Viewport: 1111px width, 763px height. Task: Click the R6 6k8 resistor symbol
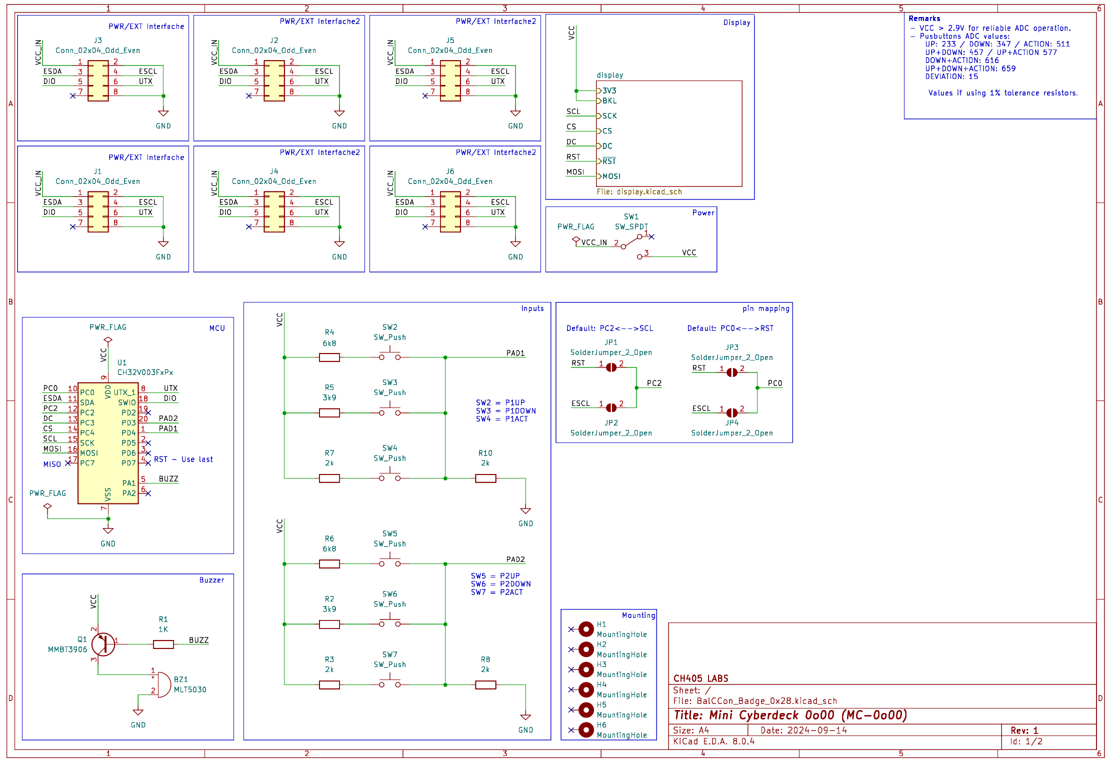pos(329,564)
